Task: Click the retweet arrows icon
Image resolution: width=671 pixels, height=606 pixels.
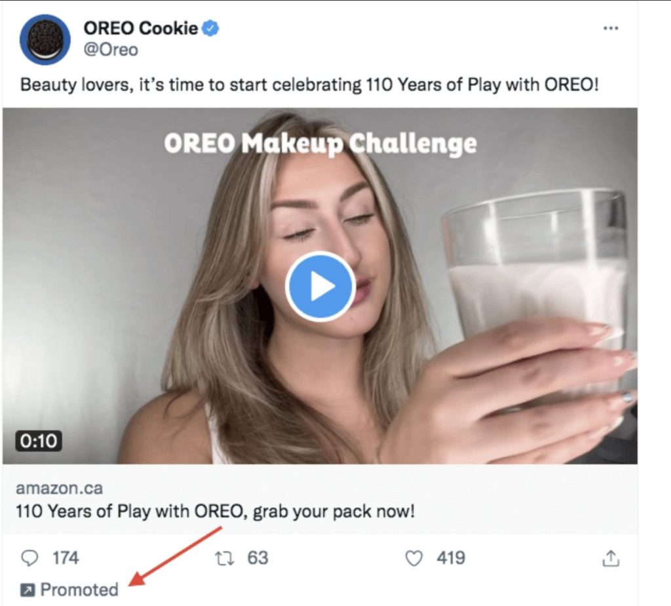Action: pos(224,558)
